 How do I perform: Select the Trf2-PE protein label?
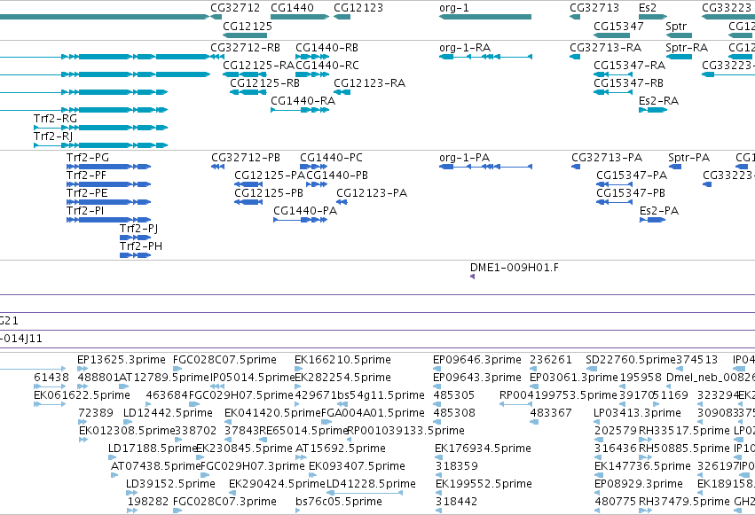(x=87, y=193)
